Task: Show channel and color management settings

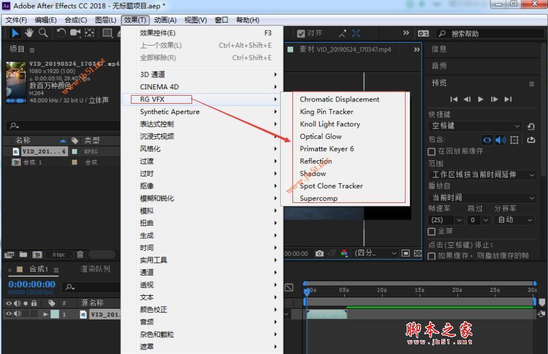Action: (x=344, y=253)
